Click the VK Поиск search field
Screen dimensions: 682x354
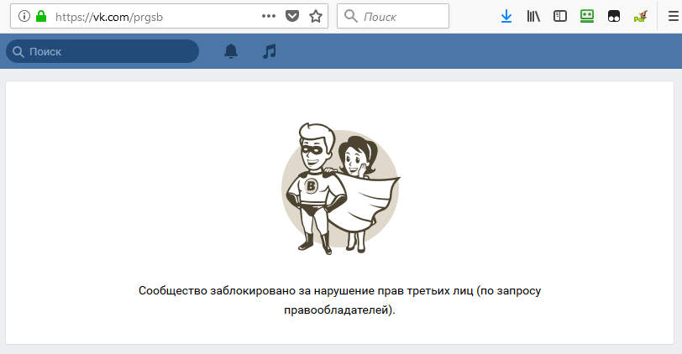click(x=102, y=51)
